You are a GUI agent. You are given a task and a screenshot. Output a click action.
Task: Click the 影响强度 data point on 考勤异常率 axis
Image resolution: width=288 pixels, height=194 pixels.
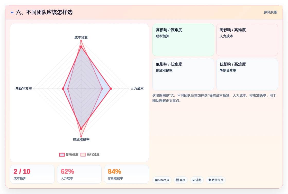63,89
